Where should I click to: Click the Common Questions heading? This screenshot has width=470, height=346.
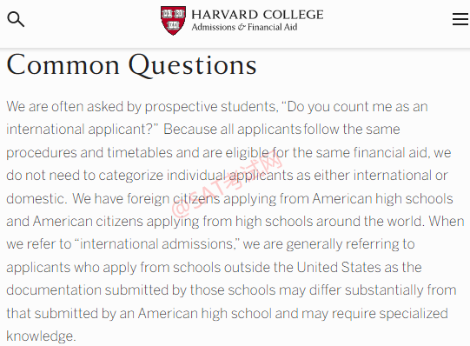click(131, 64)
